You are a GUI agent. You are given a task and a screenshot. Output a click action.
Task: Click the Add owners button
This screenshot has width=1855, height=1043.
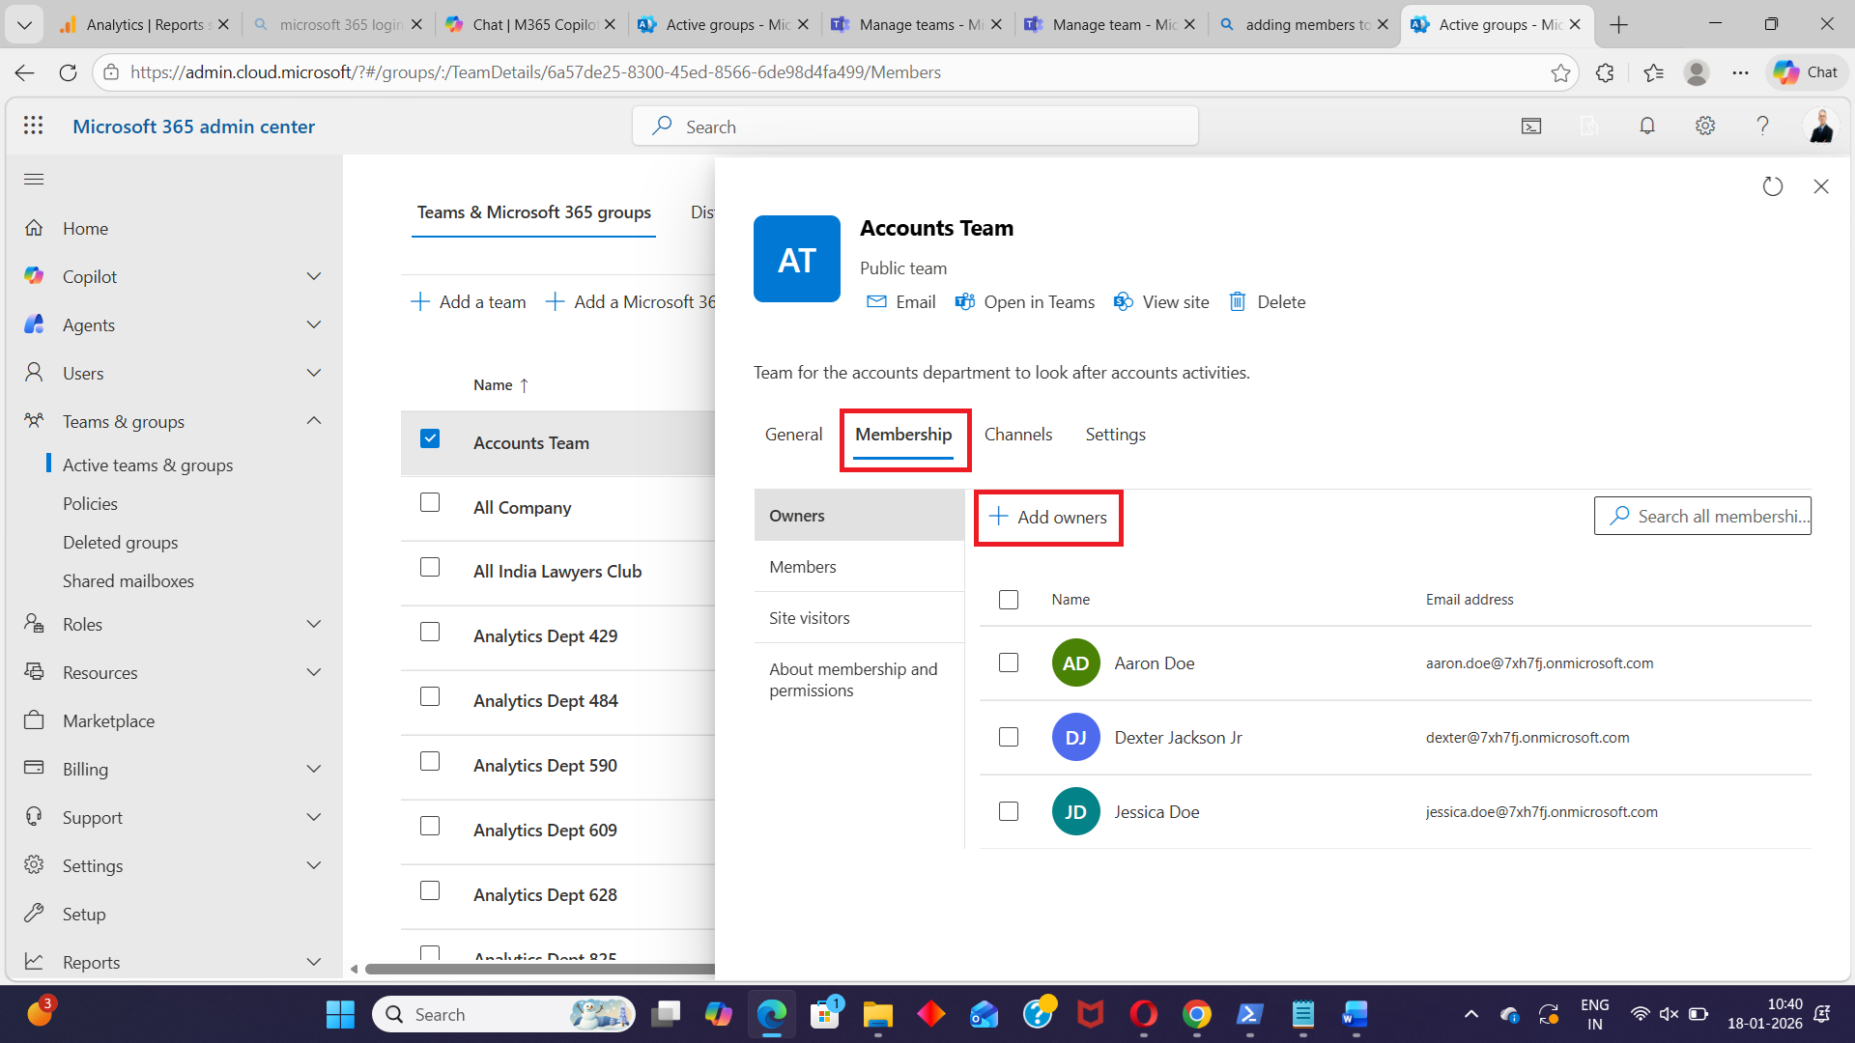pyautogui.click(x=1048, y=518)
